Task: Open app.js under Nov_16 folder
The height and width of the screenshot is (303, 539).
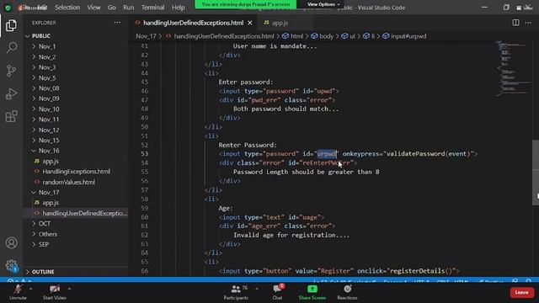Action: tap(51, 161)
